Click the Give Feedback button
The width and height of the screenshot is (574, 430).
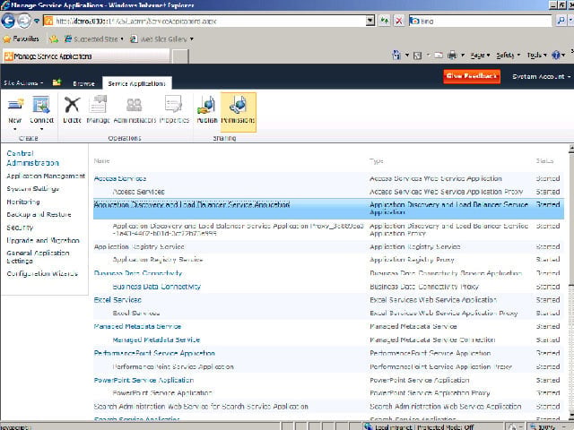coord(472,76)
